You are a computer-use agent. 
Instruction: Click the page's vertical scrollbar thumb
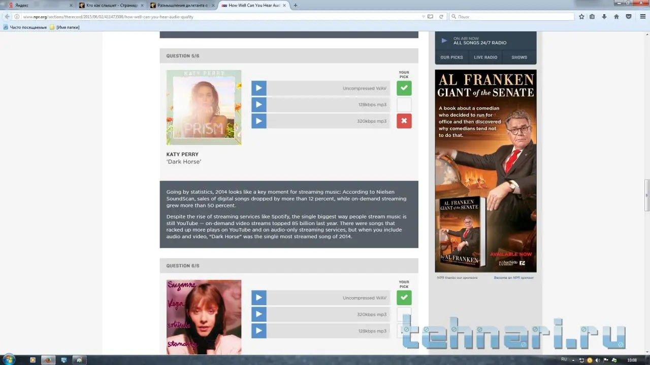(647, 195)
